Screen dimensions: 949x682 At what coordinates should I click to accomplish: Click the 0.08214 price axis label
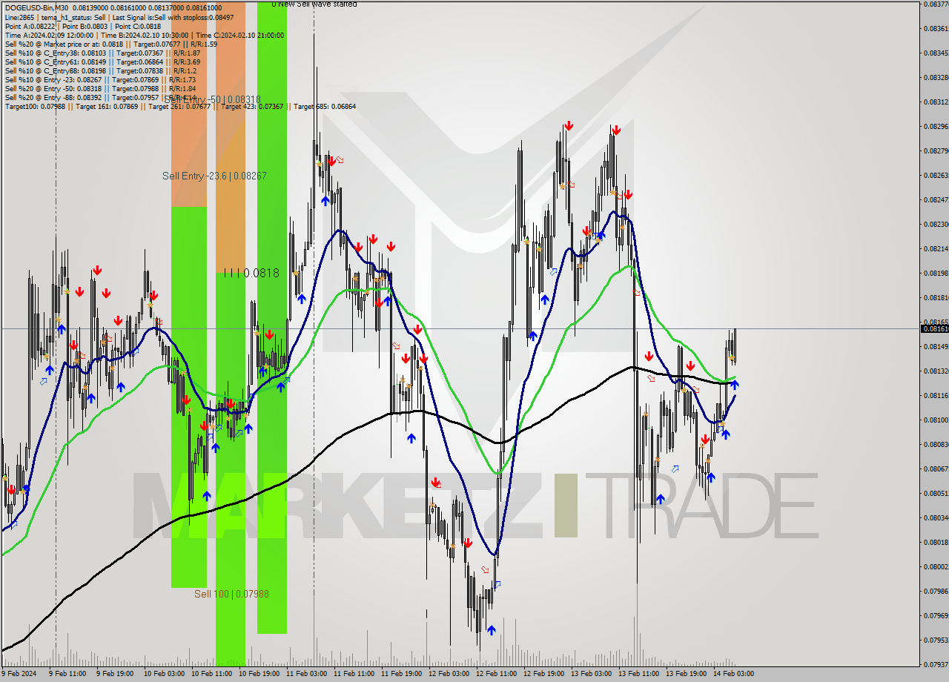[x=937, y=248]
